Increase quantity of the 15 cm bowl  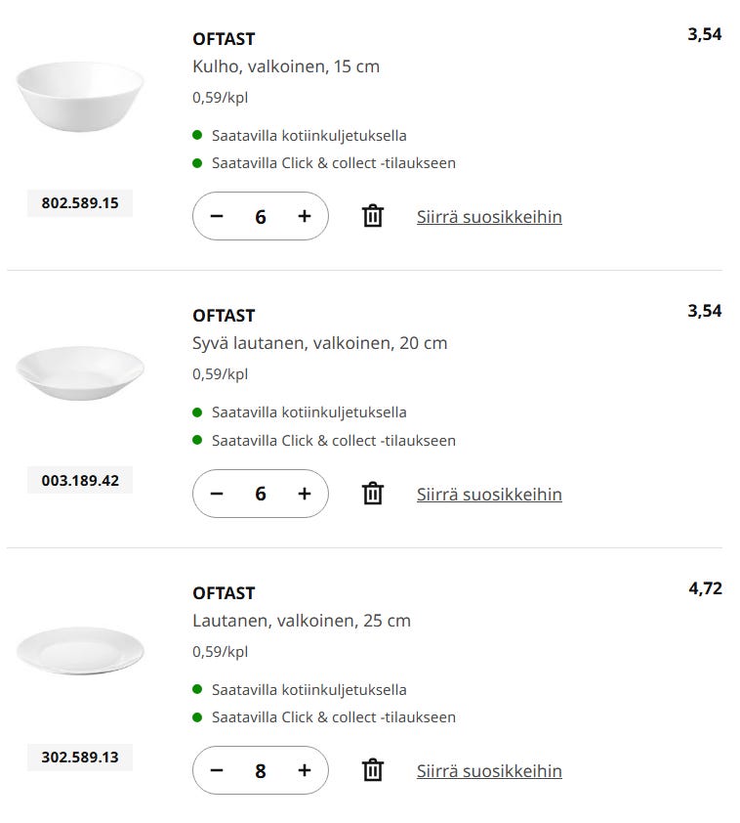(305, 216)
